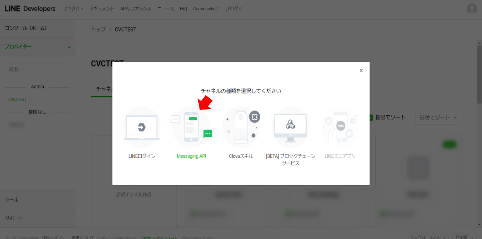The image size is (482, 239).
Task: Click the Messaging API label
Action: 191,156
